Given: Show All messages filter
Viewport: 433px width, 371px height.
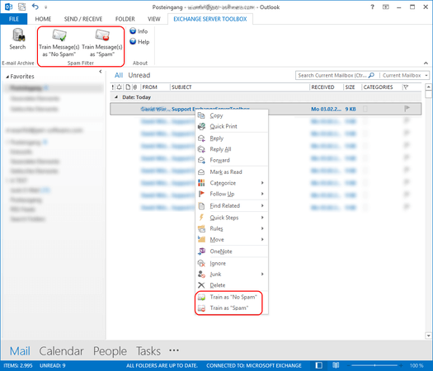Looking at the screenshot, I should coord(119,75).
